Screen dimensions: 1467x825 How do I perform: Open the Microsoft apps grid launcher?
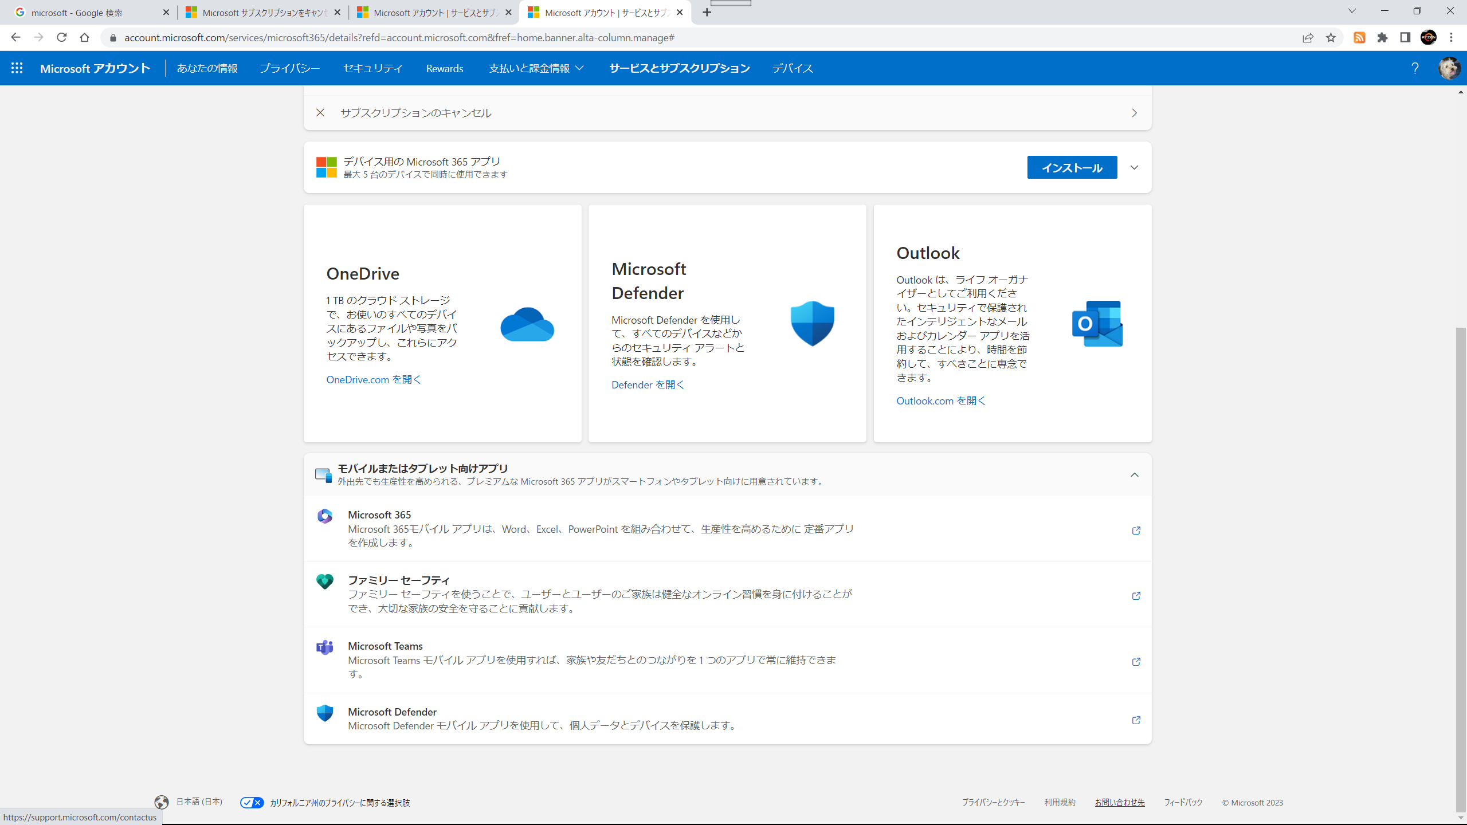17,68
